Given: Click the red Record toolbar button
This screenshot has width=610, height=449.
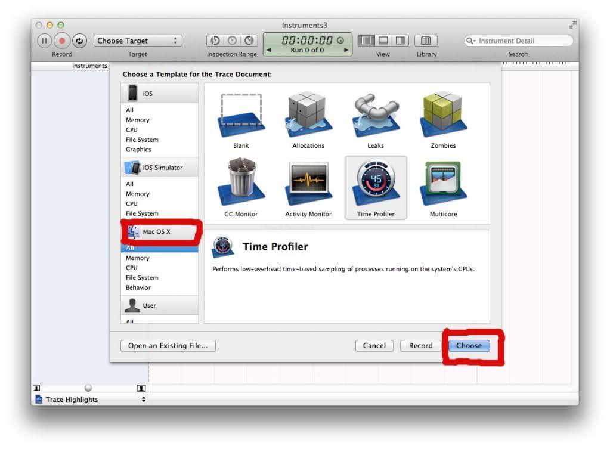Looking at the screenshot, I should tap(62, 41).
